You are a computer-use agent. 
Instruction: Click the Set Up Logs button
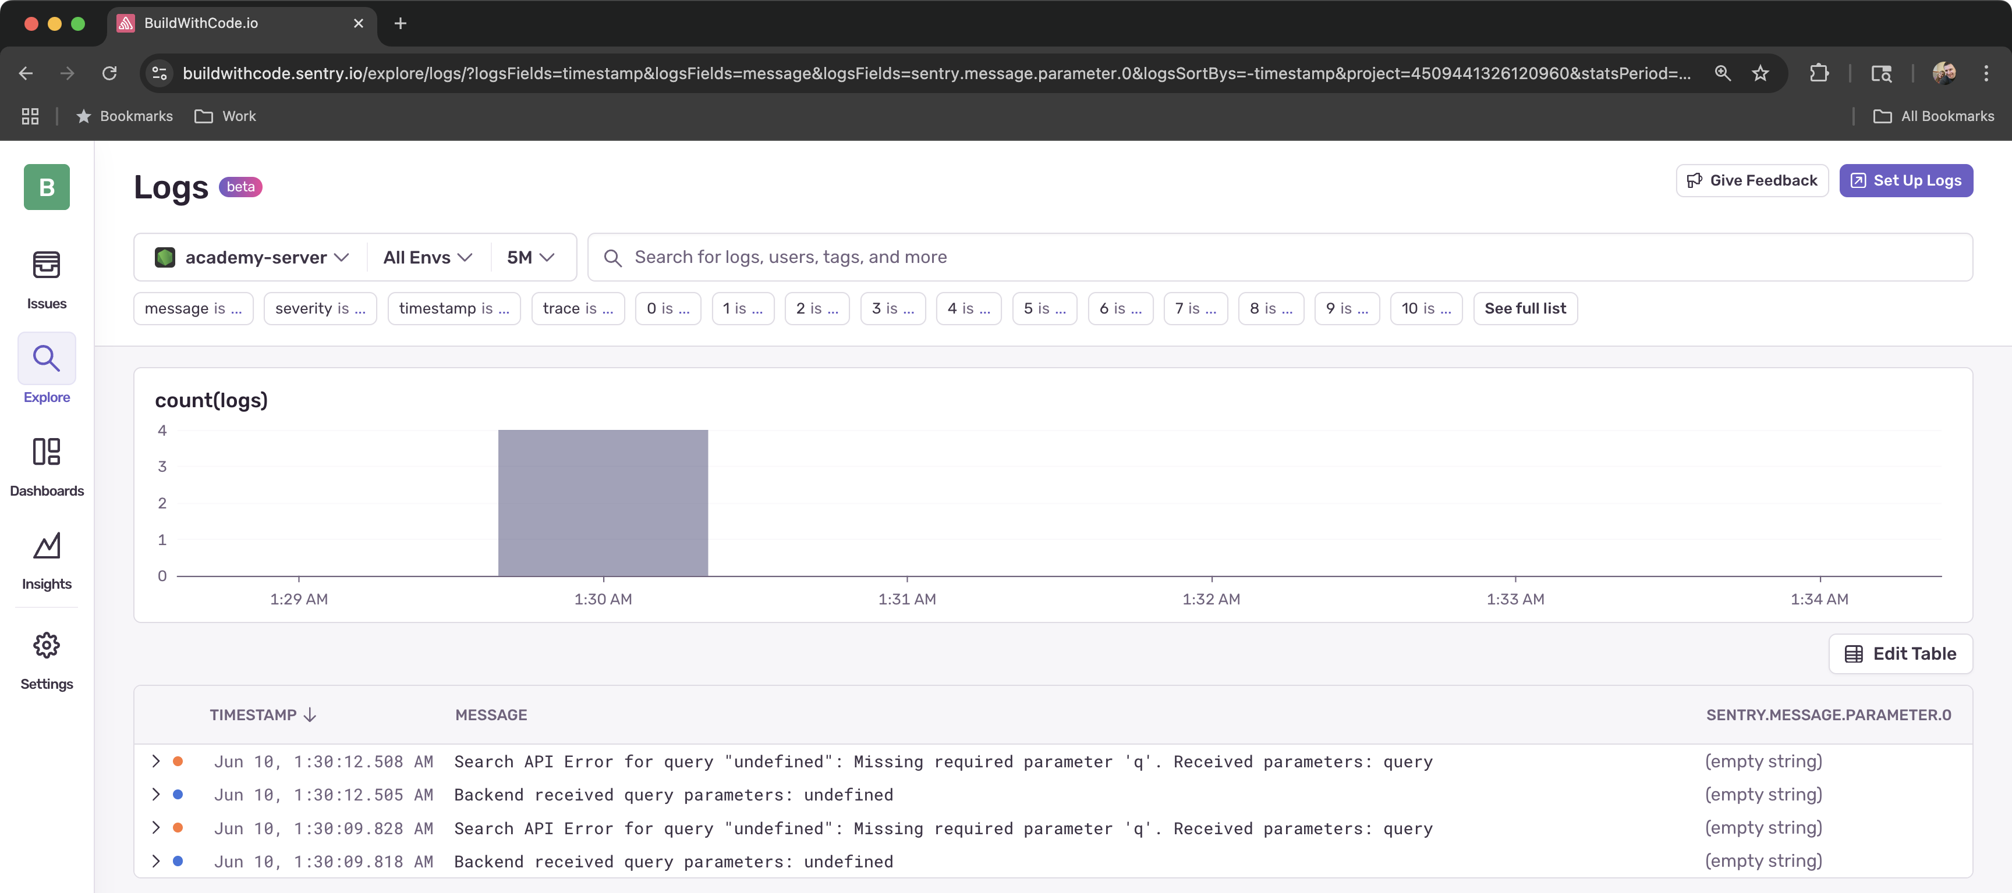click(1906, 180)
